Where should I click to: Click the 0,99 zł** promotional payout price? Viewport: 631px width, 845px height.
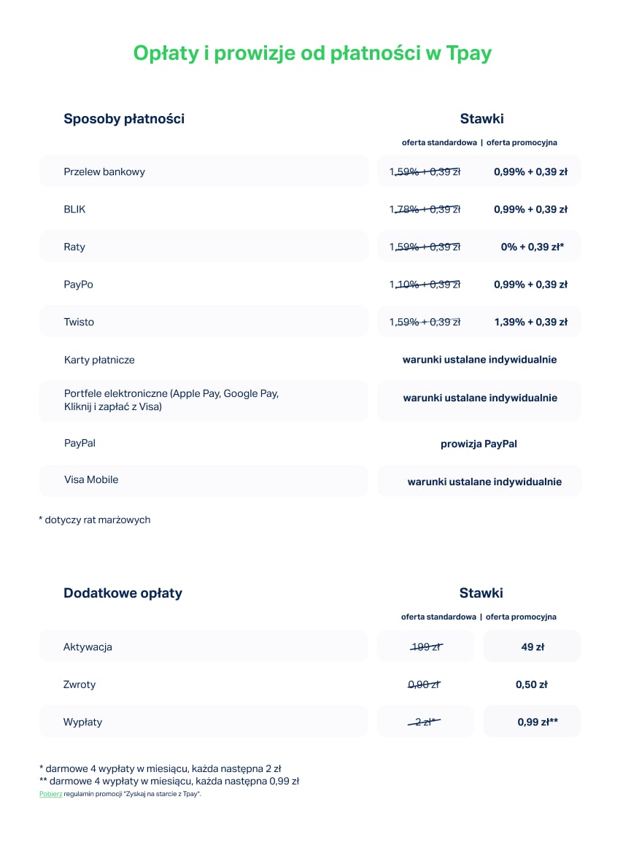point(538,722)
